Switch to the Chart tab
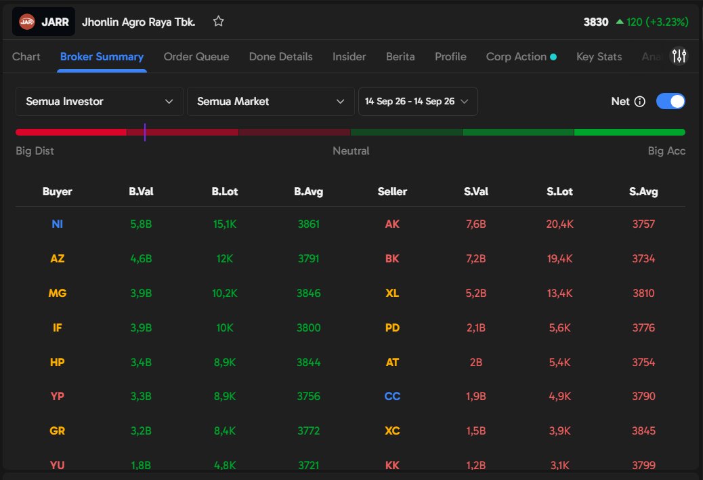This screenshot has width=703, height=480. pyautogui.click(x=26, y=56)
